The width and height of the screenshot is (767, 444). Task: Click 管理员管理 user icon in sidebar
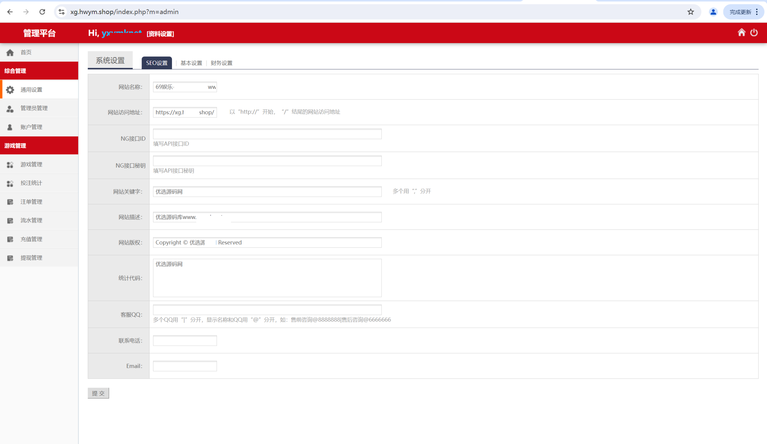(x=10, y=109)
